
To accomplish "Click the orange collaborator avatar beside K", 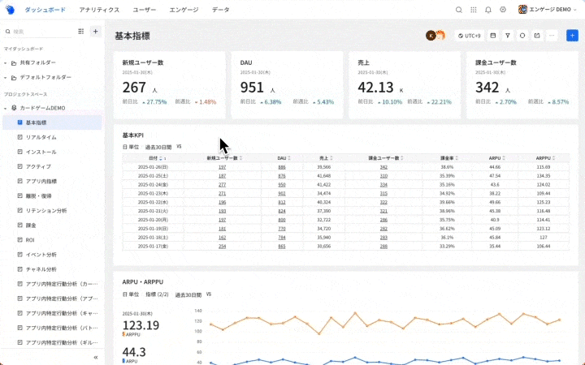I will pyautogui.click(x=441, y=36).
